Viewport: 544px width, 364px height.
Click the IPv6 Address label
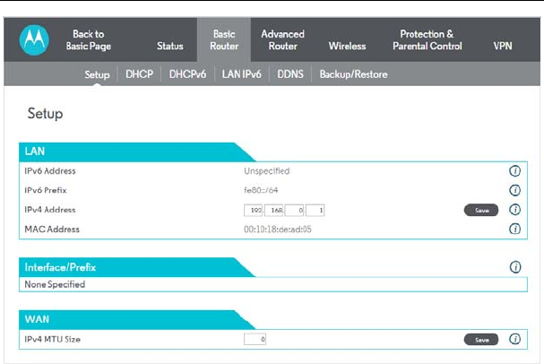pyautogui.click(x=50, y=170)
